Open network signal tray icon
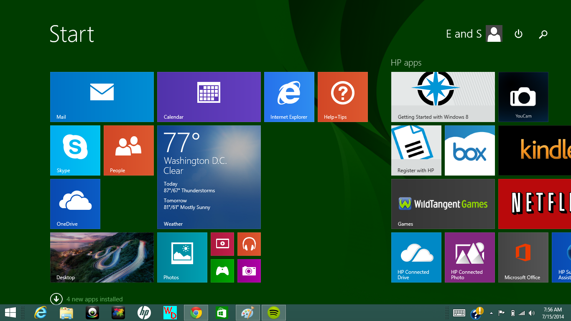The image size is (571, 321). pyautogui.click(x=522, y=313)
